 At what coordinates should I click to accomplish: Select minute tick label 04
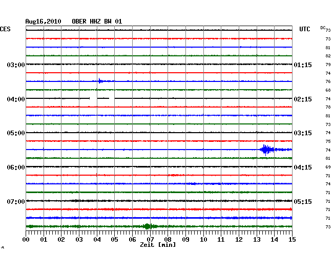pyautogui.click(x=97, y=240)
